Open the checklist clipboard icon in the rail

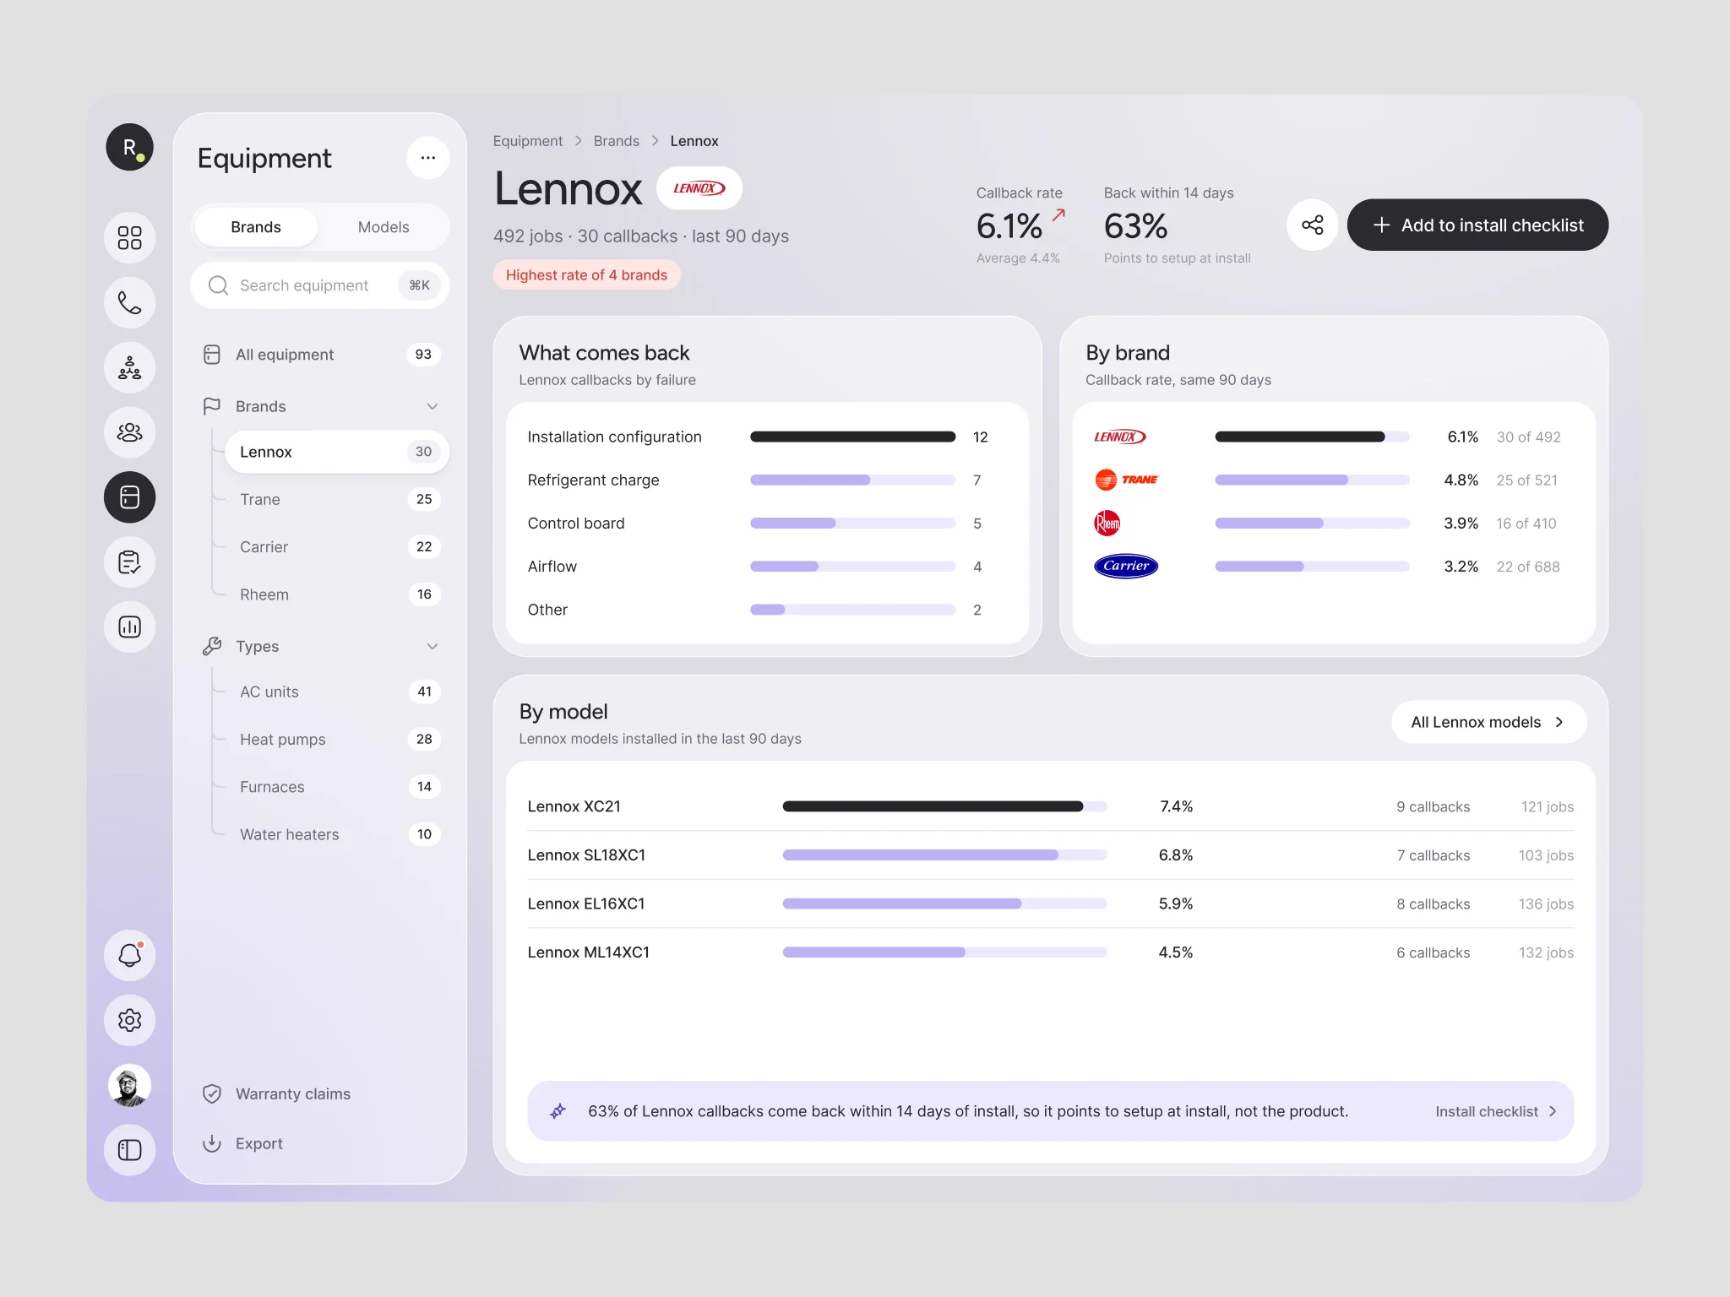129,562
